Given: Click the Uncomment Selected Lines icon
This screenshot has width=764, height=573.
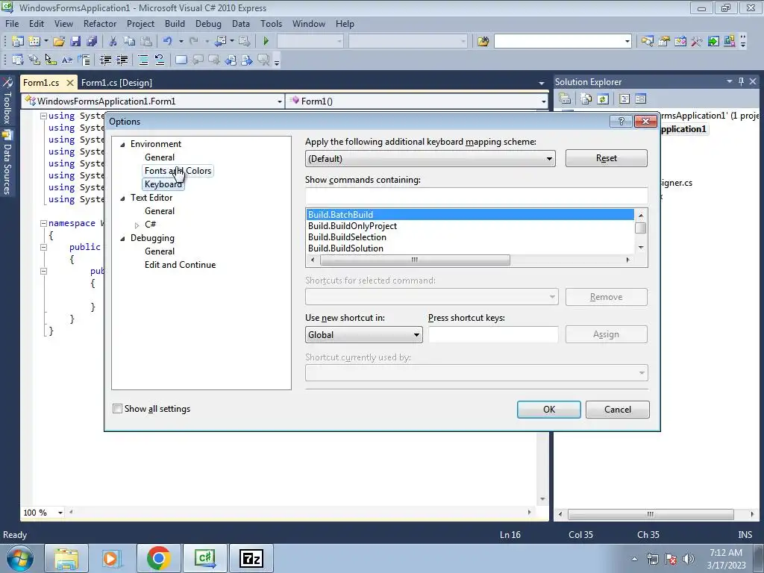Looking at the screenshot, I should (160, 60).
